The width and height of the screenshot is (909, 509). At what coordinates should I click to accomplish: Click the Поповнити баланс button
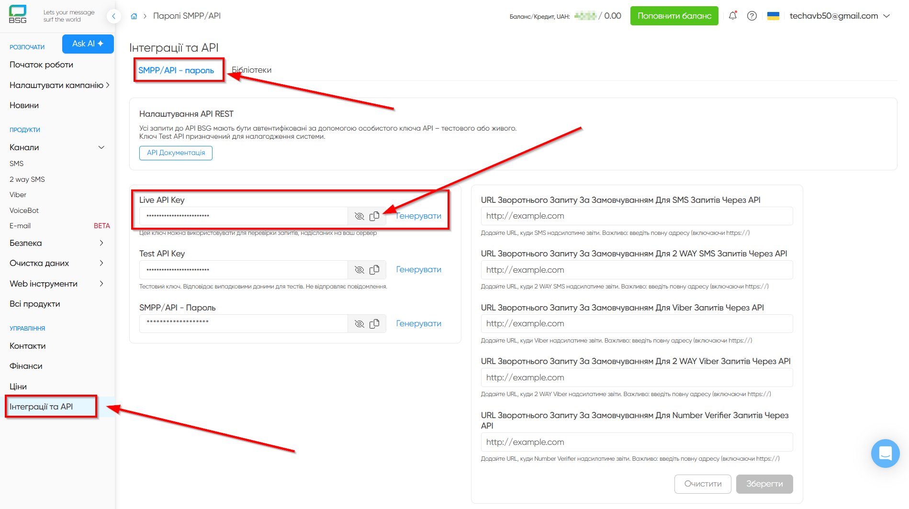coord(674,16)
